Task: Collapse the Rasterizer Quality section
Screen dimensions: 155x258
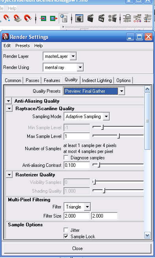Action: [9, 175]
